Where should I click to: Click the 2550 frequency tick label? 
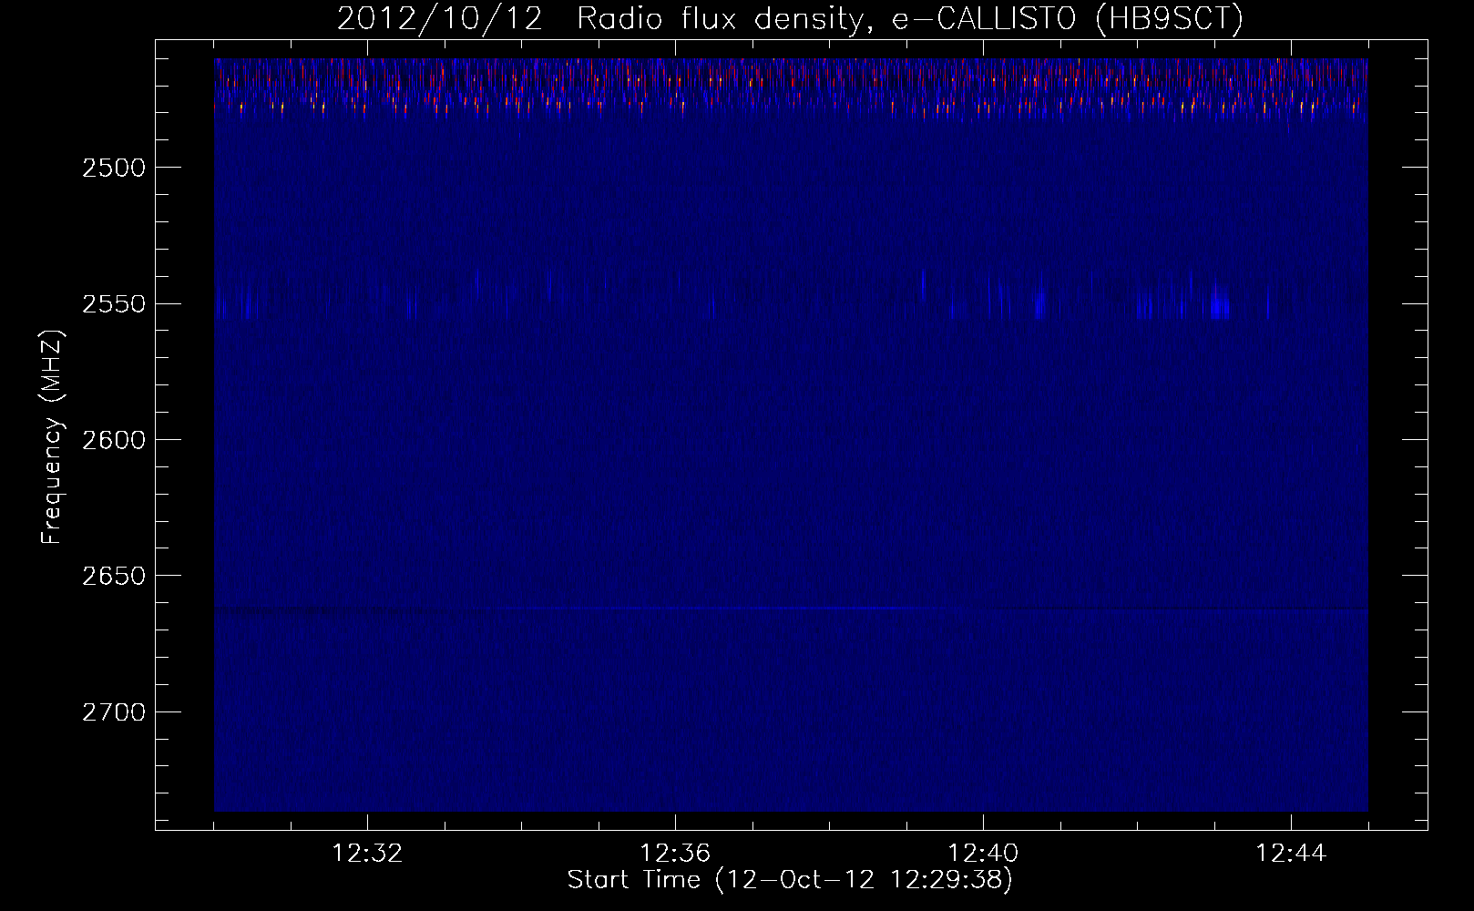click(x=113, y=303)
